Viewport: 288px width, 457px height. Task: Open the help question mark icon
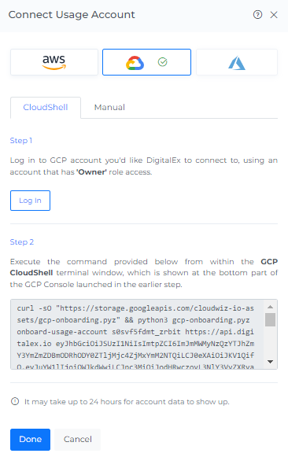pyautogui.click(x=257, y=15)
